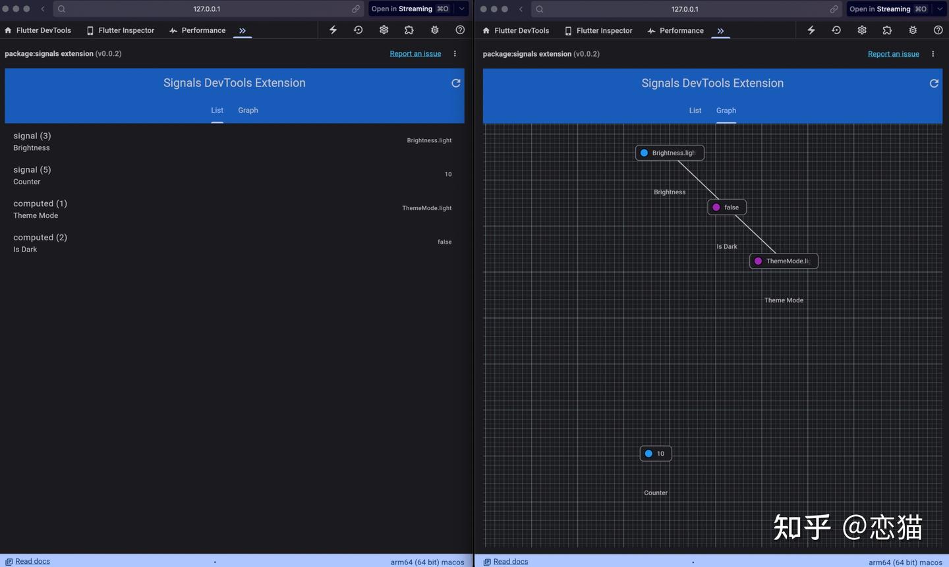Click the link icon in left address bar
The height and width of the screenshot is (567, 949).
(x=356, y=9)
